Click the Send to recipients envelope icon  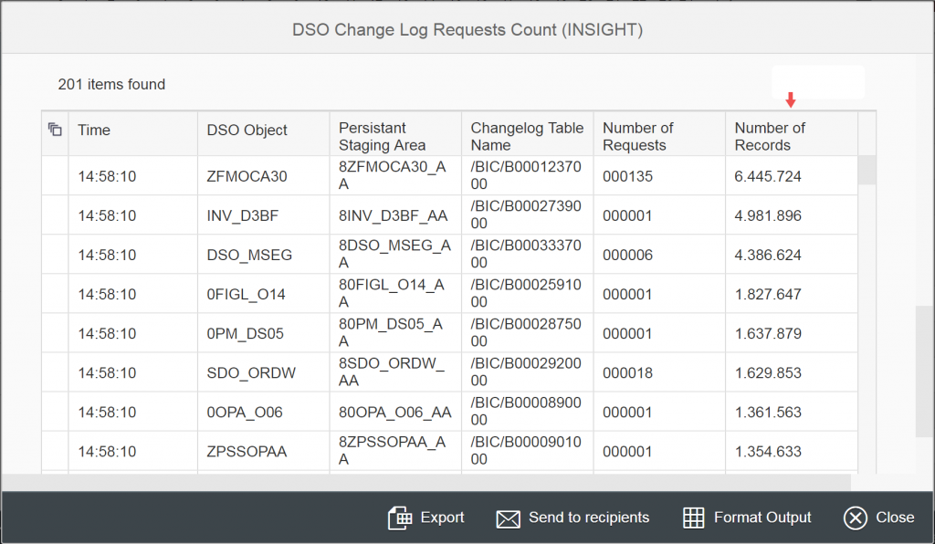[508, 518]
